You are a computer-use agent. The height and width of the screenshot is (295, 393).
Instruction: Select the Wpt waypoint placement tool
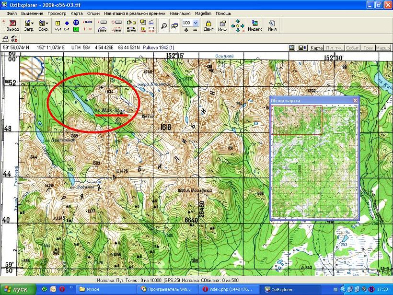[x=58, y=25]
